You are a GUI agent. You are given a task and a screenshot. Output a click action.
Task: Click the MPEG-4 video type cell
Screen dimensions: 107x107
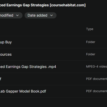(97, 67)
